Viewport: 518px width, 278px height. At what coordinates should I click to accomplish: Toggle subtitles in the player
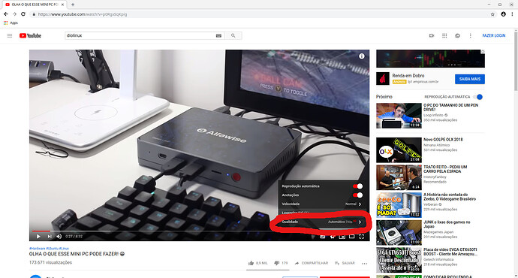[x=322, y=237]
